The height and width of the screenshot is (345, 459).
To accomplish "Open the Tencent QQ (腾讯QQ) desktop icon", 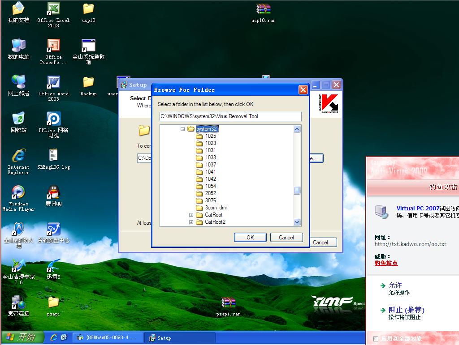I will pyautogui.click(x=53, y=193).
